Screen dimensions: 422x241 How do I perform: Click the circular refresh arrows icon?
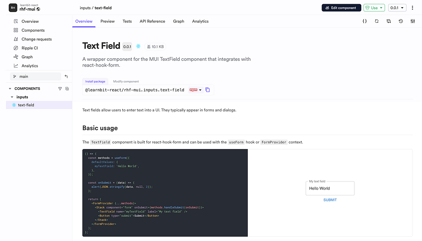click(376, 21)
